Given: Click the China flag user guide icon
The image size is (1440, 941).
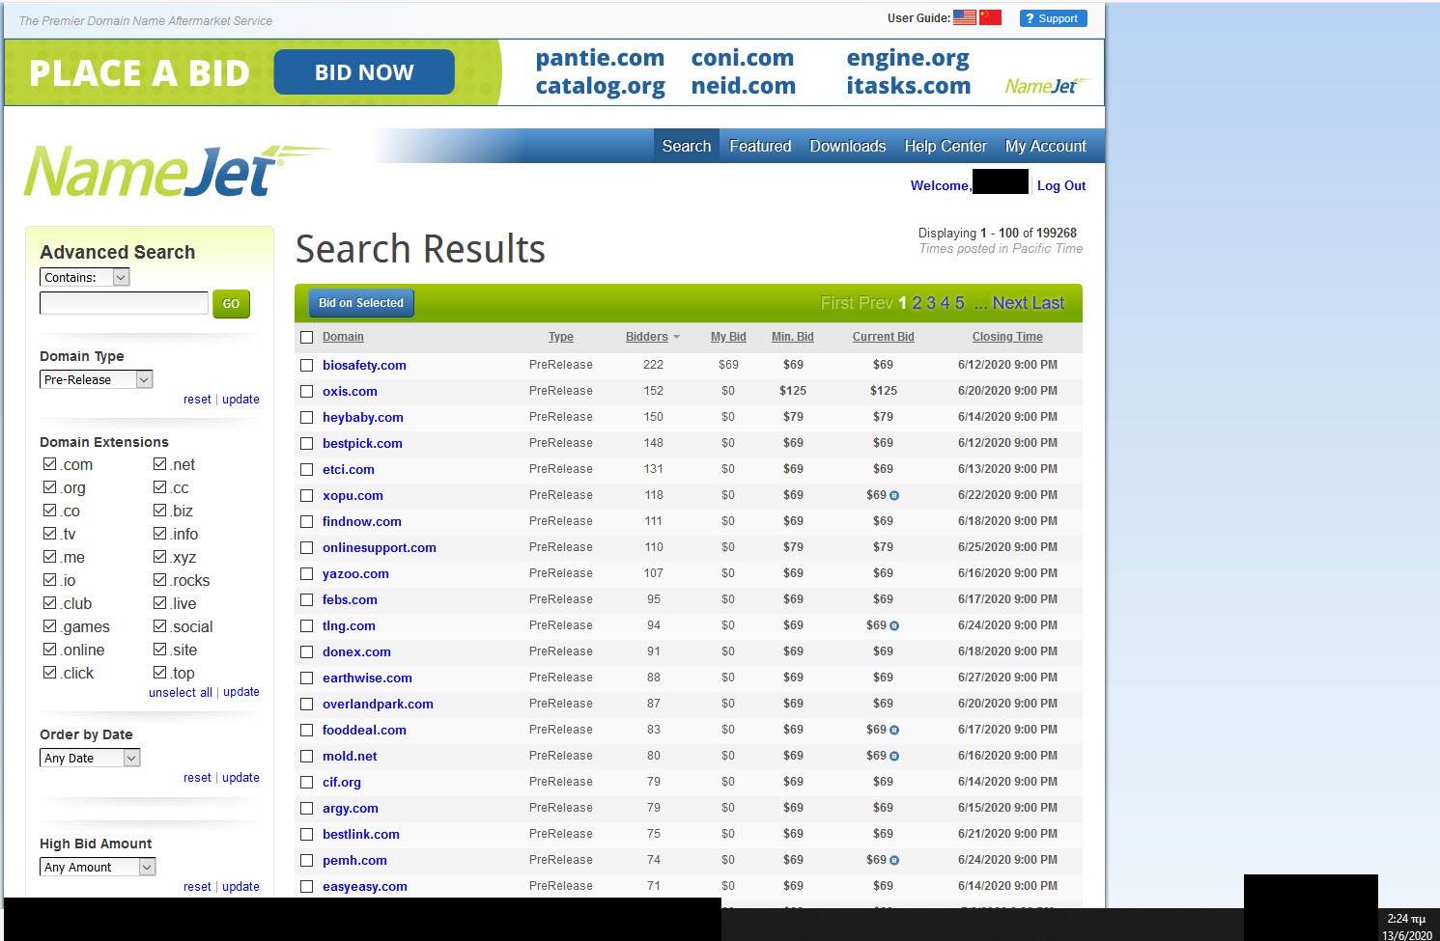Looking at the screenshot, I should click(990, 17).
